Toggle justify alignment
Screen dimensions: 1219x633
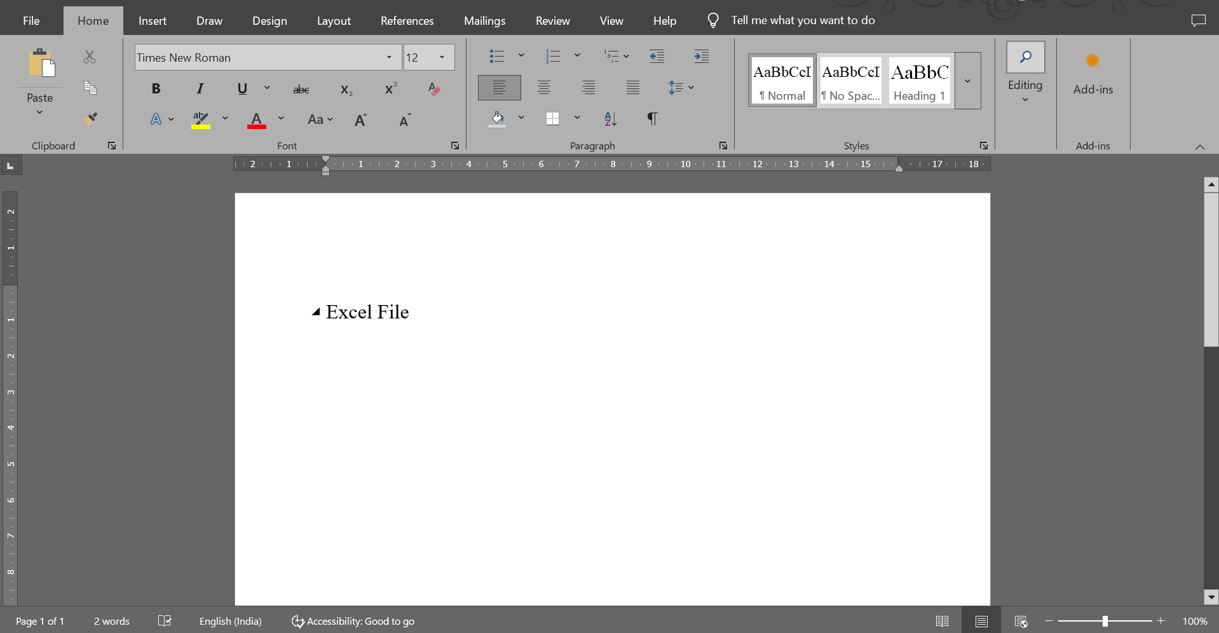coord(632,87)
